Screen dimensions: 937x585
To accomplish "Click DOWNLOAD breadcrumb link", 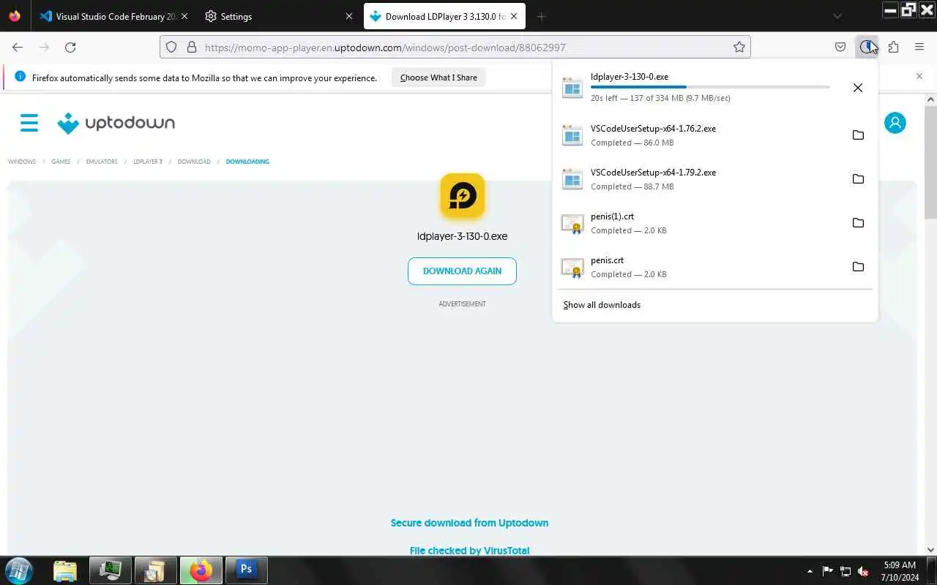I will pos(194,162).
